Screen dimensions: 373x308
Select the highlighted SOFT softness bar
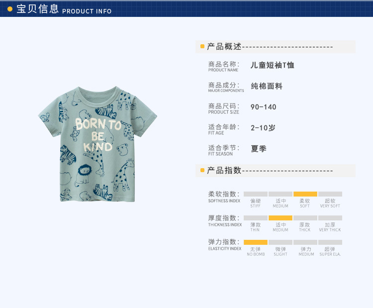[305, 194]
